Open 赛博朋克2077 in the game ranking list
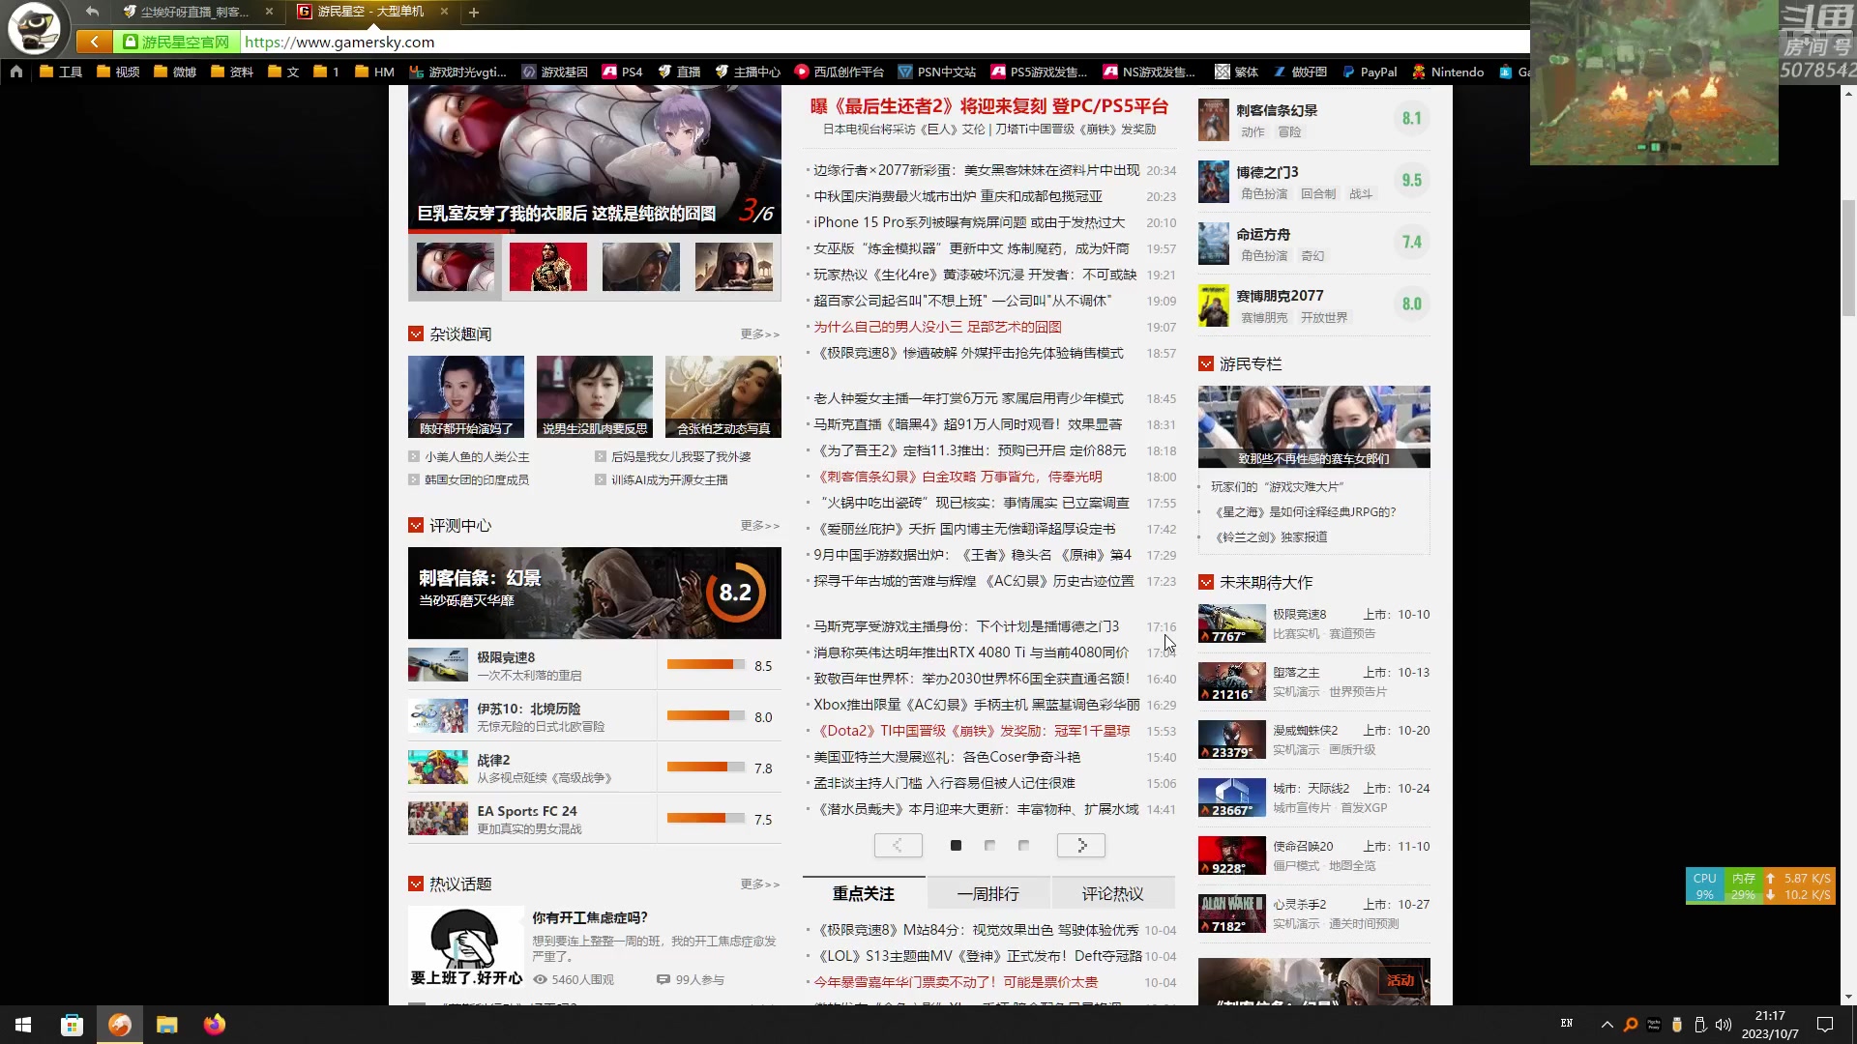Screen dimensions: 1857x1044 coord(1314,304)
